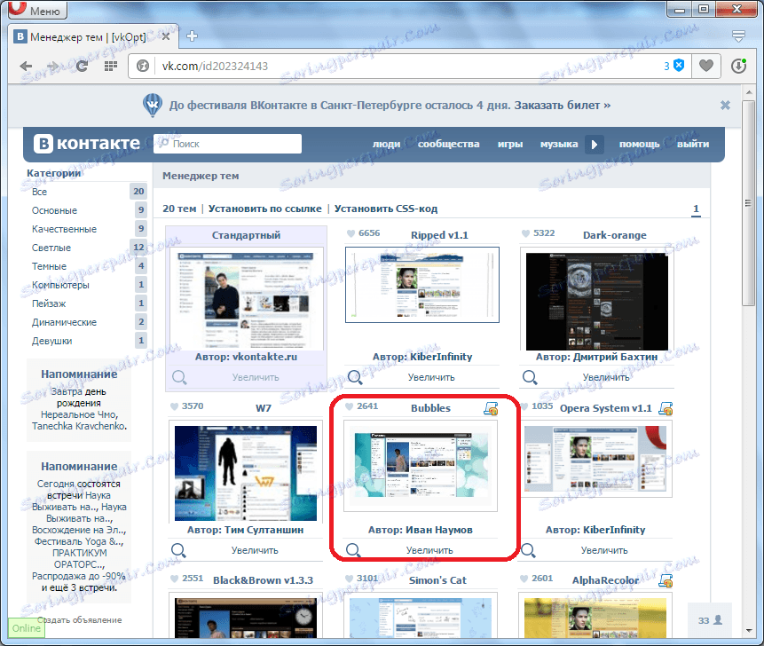
Task: Open the downloads icon in the toolbar
Action: (738, 66)
